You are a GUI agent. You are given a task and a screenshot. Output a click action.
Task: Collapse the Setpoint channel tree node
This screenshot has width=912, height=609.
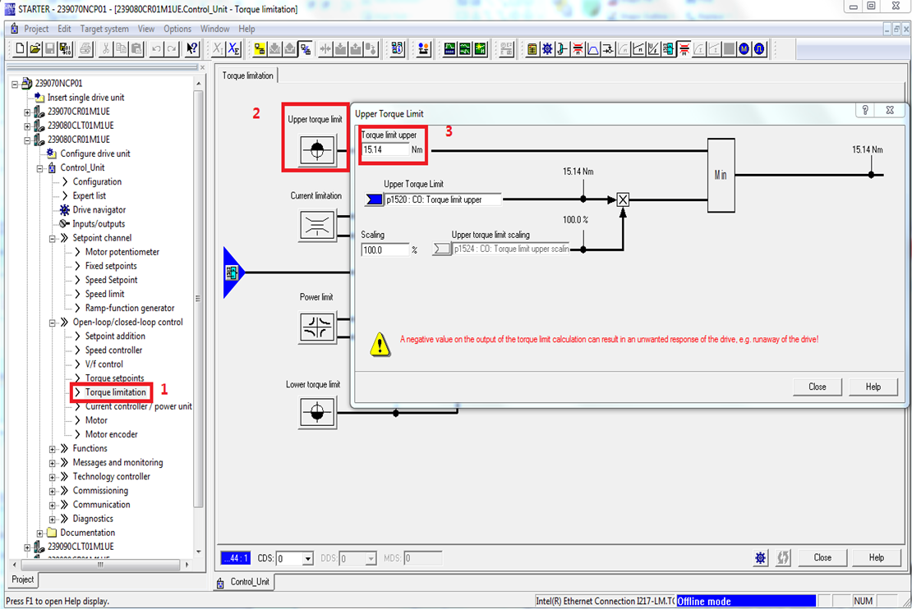(x=53, y=238)
